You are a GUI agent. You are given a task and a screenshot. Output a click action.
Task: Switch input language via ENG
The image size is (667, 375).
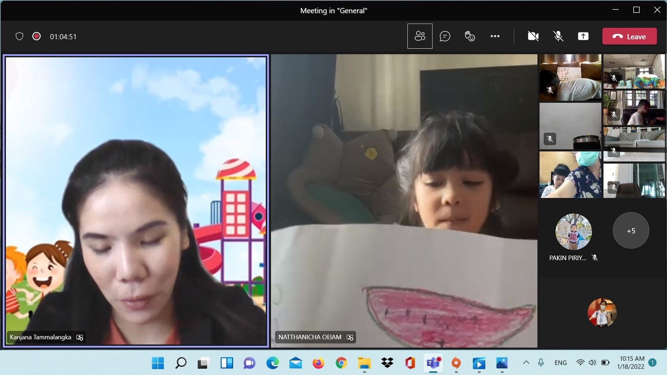(x=560, y=362)
